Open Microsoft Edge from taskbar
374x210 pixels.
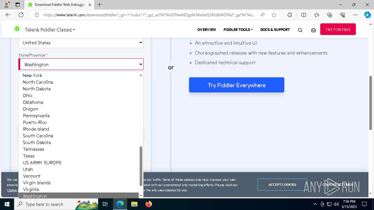120,204
